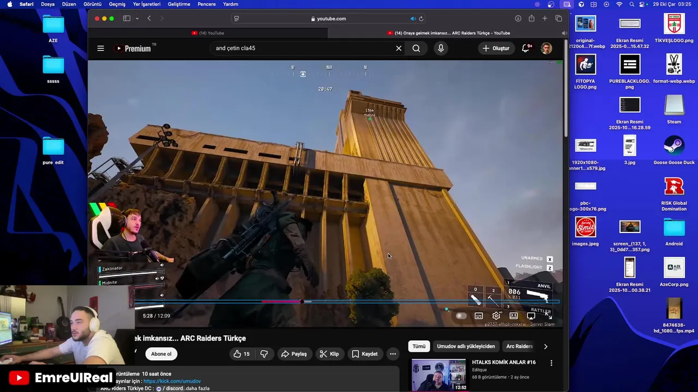Open the player settings gear

[x=496, y=316]
